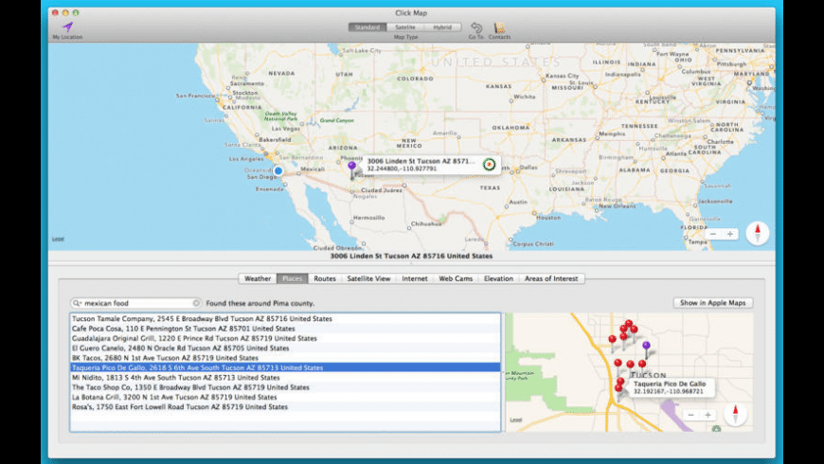Click the Taqueria Pico De Gallo callout
The image size is (824, 464).
pyautogui.click(x=671, y=387)
